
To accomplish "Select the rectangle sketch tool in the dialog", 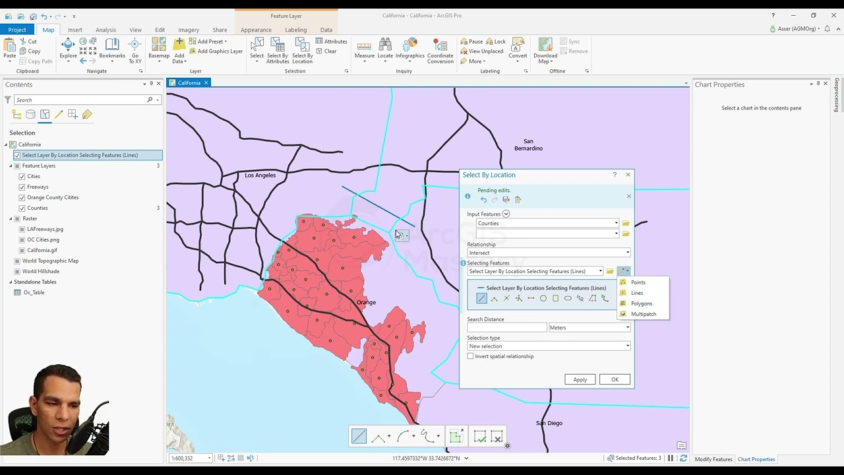I will pyautogui.click(x=555, y=299).
